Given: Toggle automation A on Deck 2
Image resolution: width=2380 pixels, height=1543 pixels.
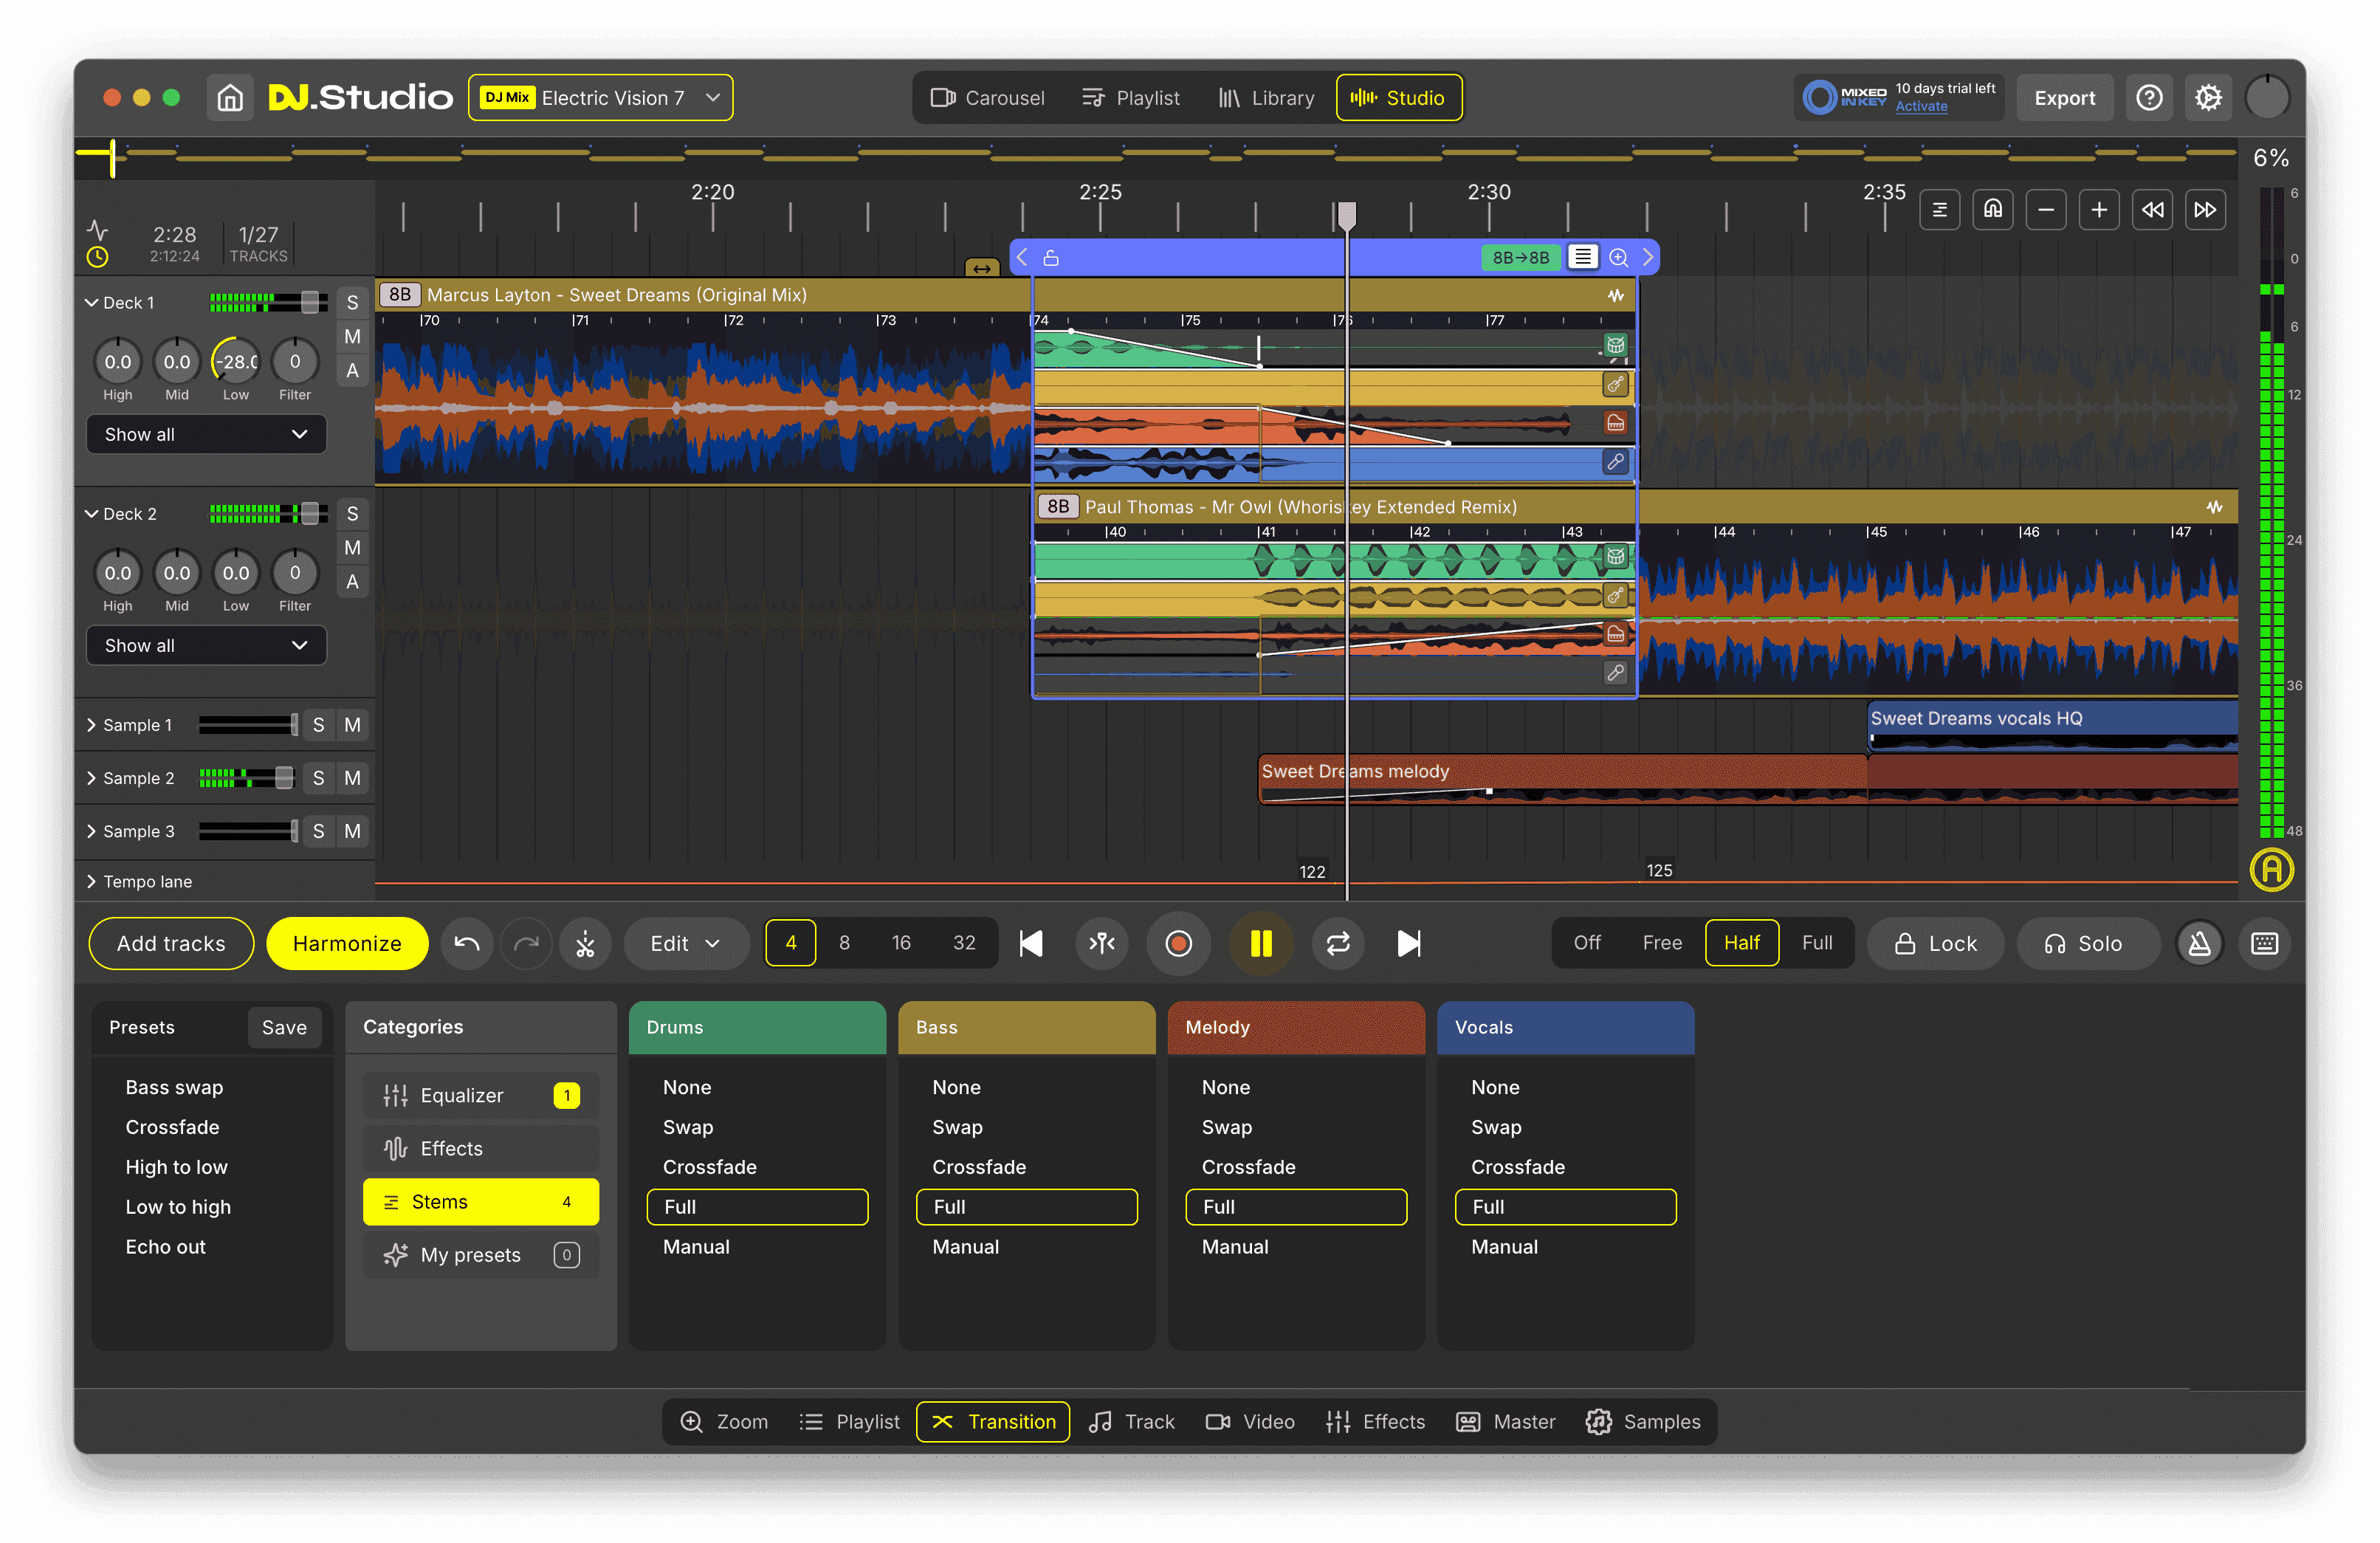Looking at the screenshot, I should click(352, 582).
